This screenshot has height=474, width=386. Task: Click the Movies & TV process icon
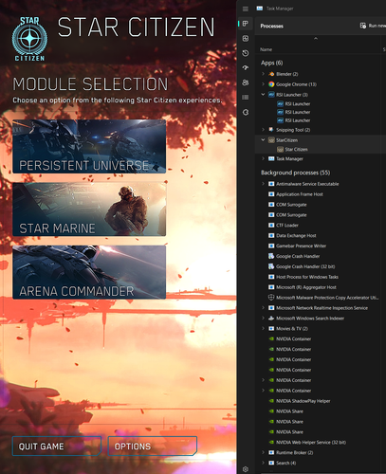click(271, 329)
